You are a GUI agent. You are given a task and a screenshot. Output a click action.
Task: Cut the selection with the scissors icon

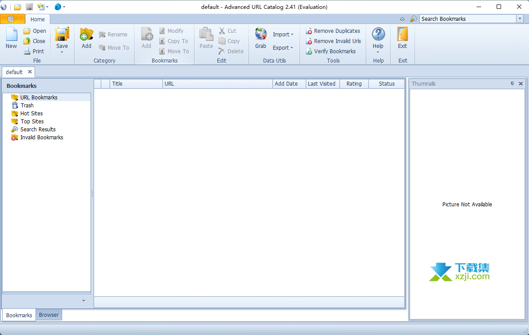click(x=221, y=31)
